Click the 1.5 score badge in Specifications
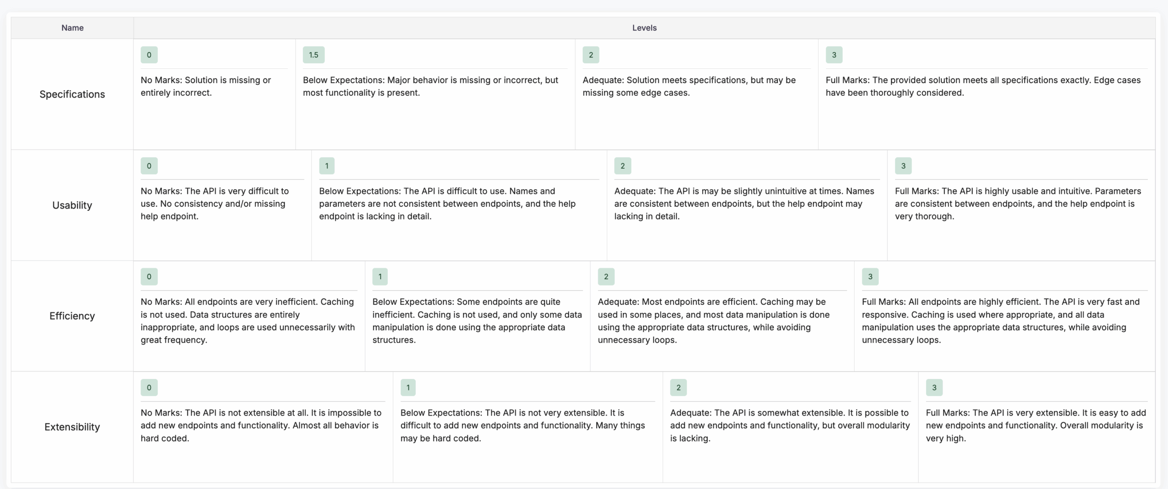 tap(313, 55)
